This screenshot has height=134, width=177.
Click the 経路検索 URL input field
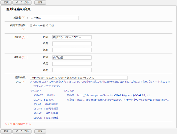[79, 78]
